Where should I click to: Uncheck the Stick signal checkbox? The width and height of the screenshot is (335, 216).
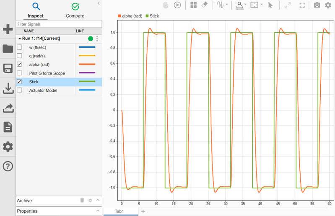[19, 82]
